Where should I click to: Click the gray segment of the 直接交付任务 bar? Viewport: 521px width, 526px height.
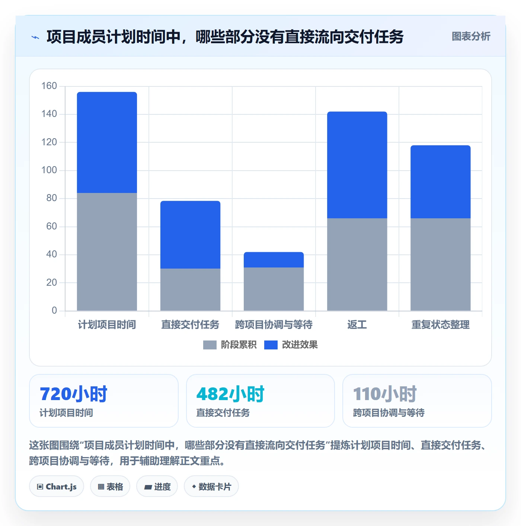[190, 289]
